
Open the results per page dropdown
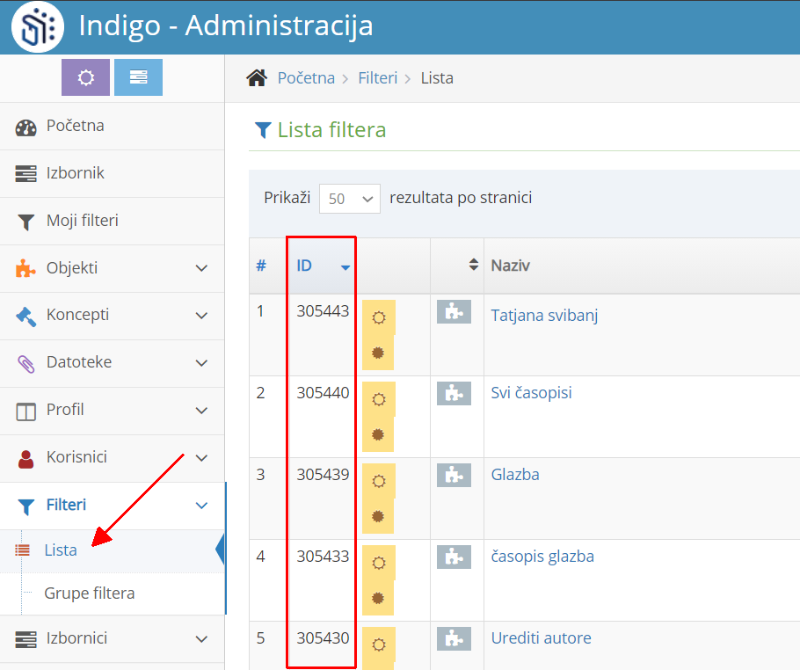click(x=349, y=199)
